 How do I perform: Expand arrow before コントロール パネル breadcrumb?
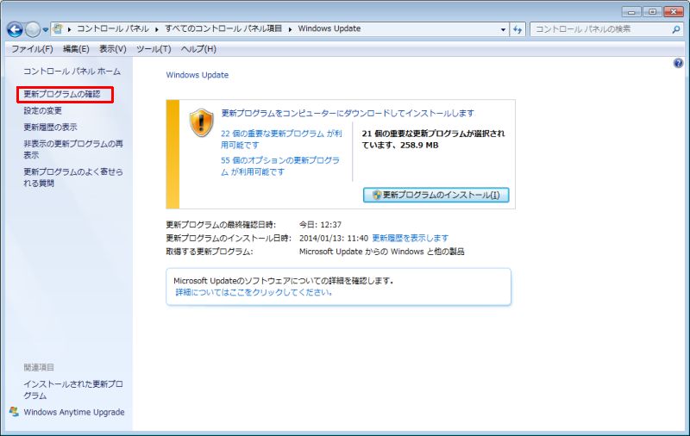[70, 29]
